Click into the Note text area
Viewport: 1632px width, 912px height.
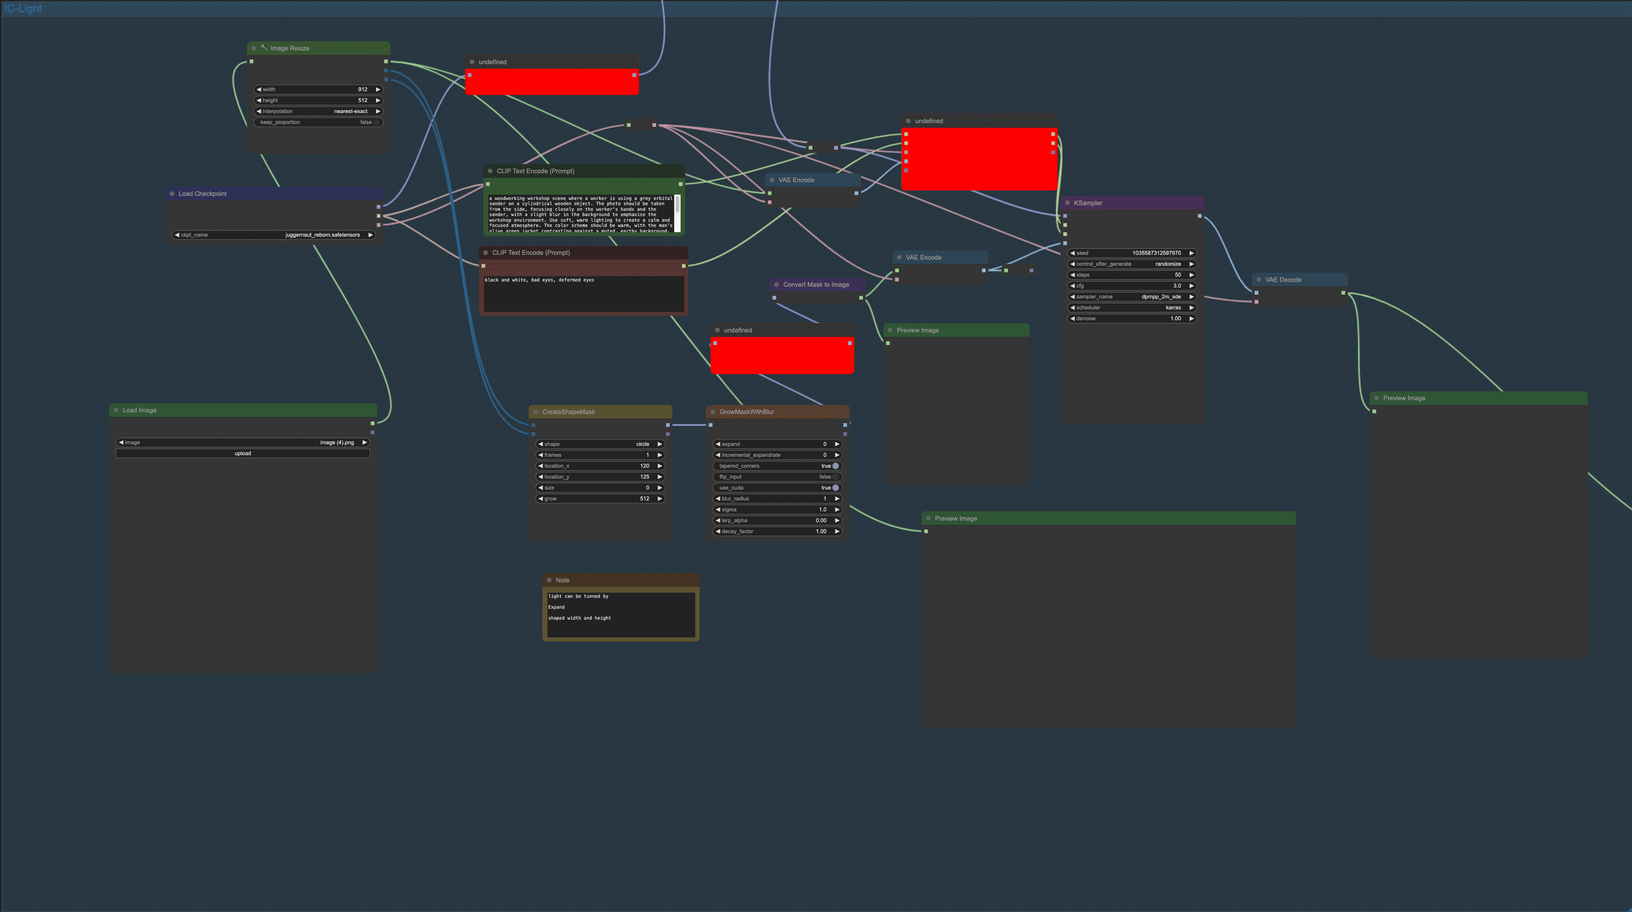coord(621,615)
